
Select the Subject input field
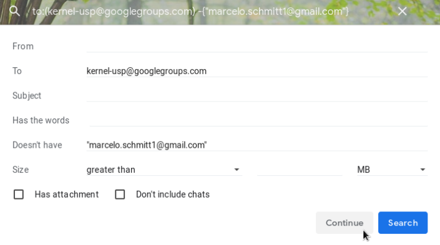(257, 95)
